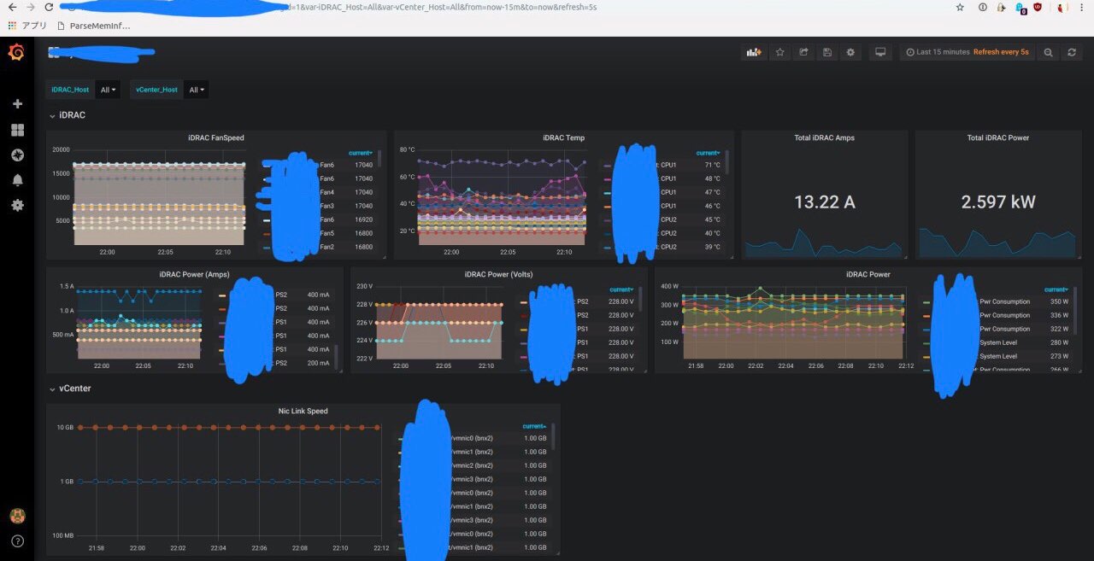This screenshot has width=1094, height=561.
Task: Star this dashboard as favorite
Action: (x=779, y=52)
